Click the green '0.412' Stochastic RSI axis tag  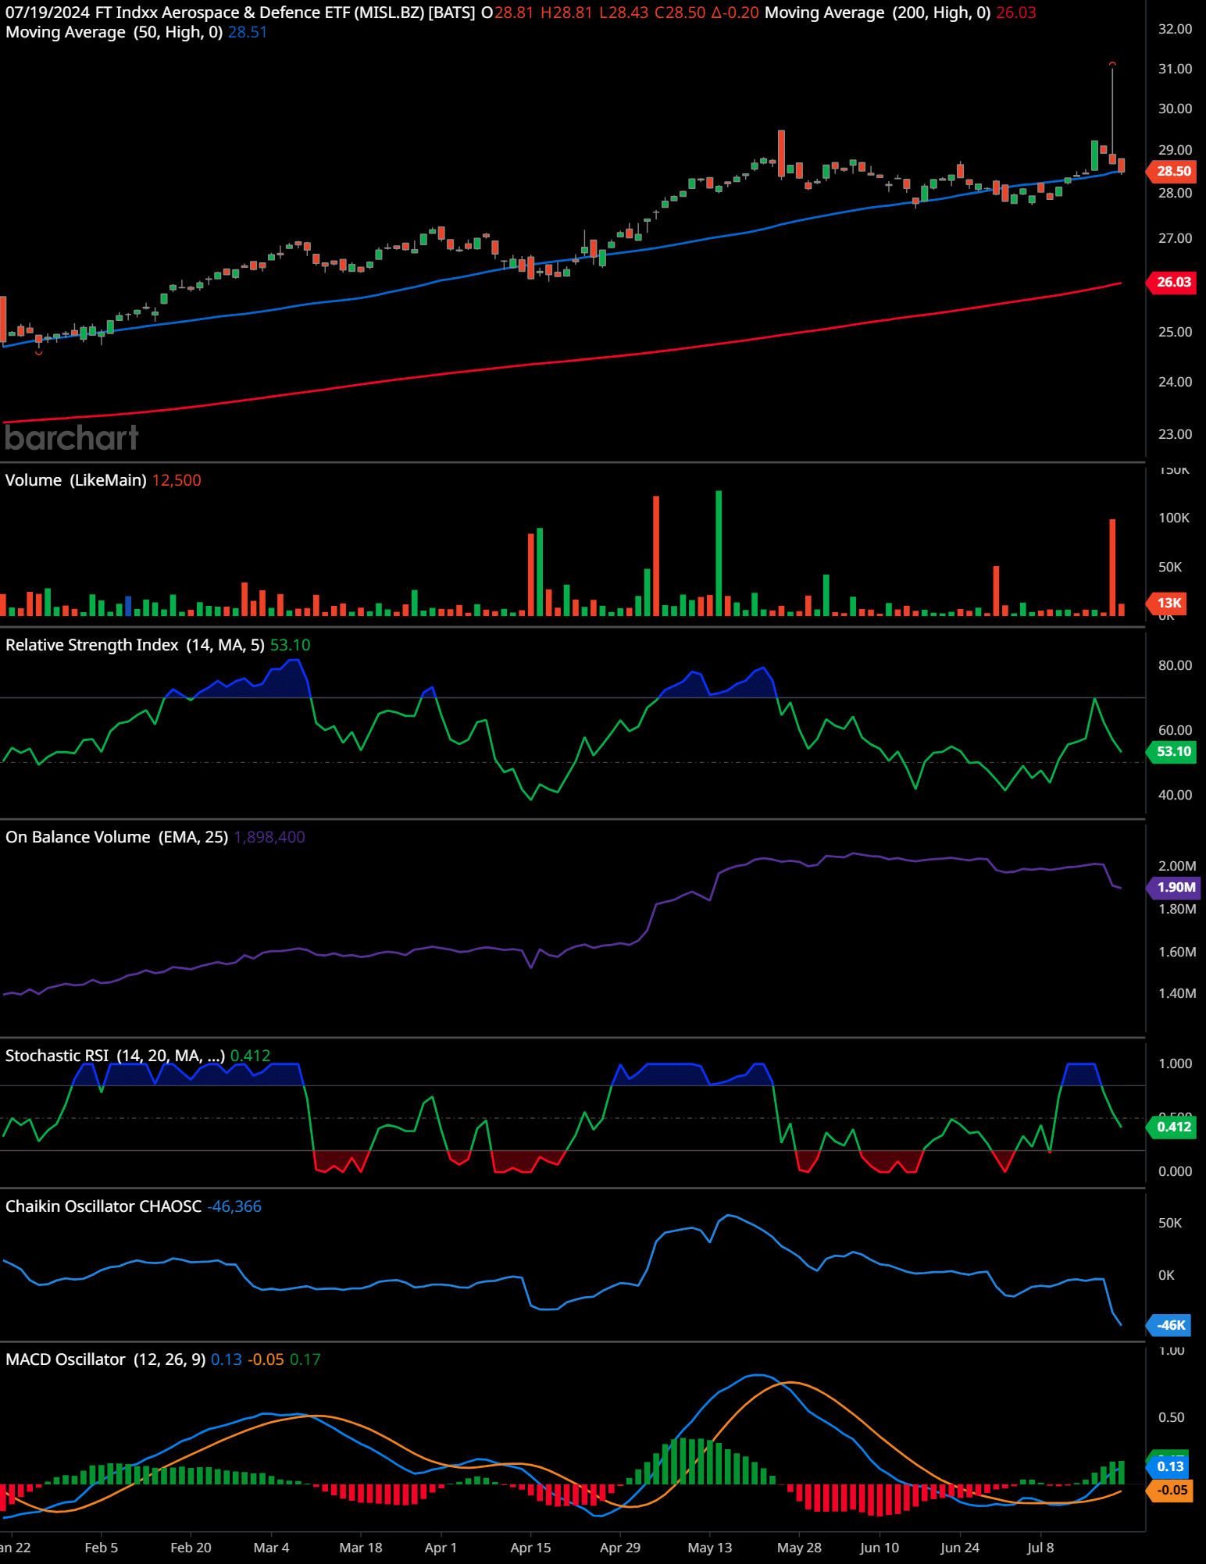[1172, 1127]
